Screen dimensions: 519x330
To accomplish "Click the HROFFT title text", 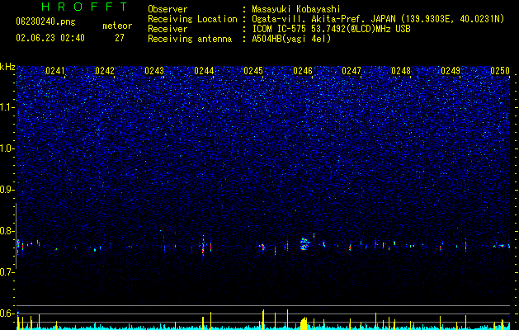I will 84,7.
